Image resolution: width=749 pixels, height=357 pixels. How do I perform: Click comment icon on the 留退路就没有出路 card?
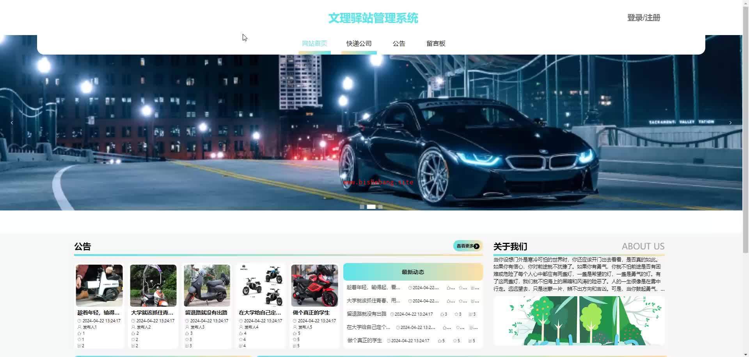pyautogui.click(x=187, y=346)
